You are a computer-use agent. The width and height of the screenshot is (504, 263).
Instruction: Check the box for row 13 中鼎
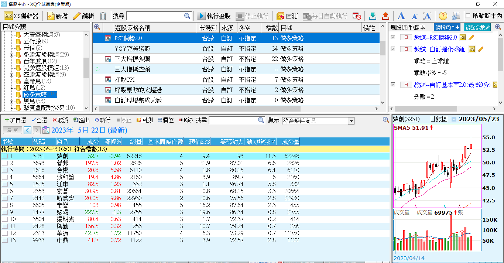4,240
